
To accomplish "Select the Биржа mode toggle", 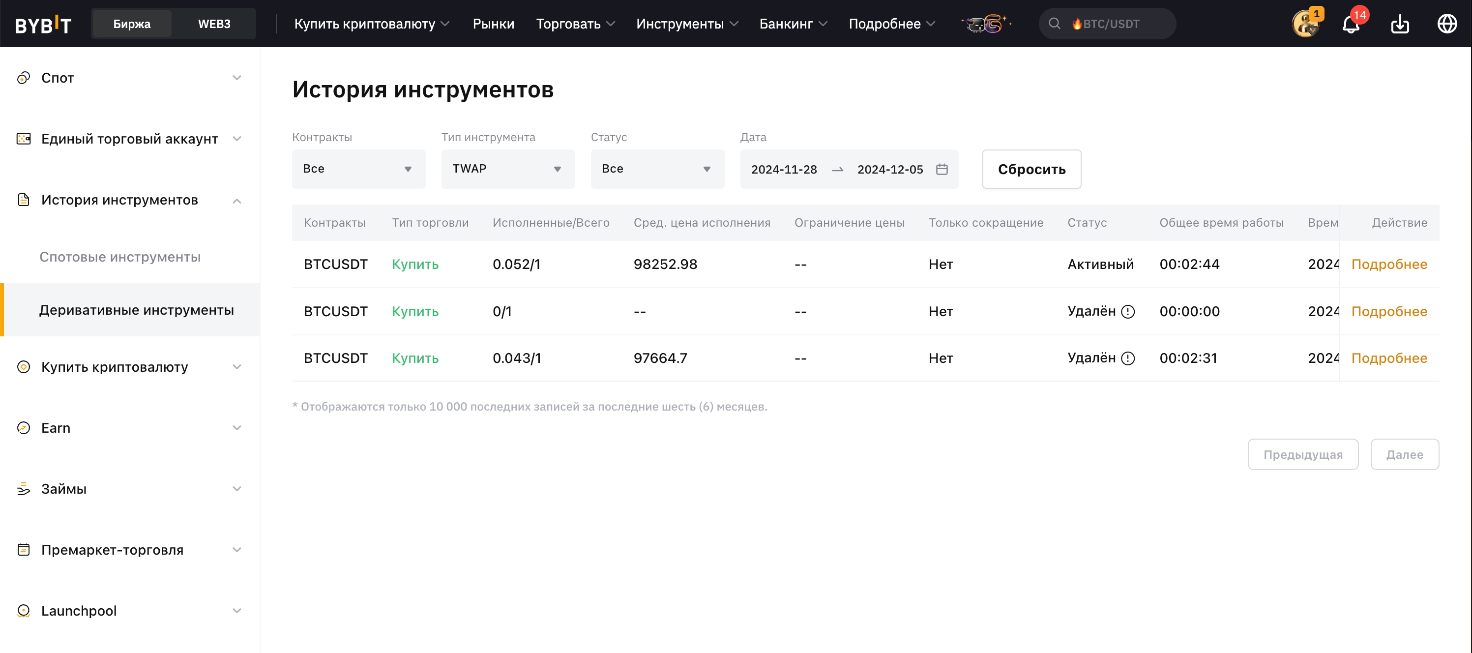I will (131, 24).
